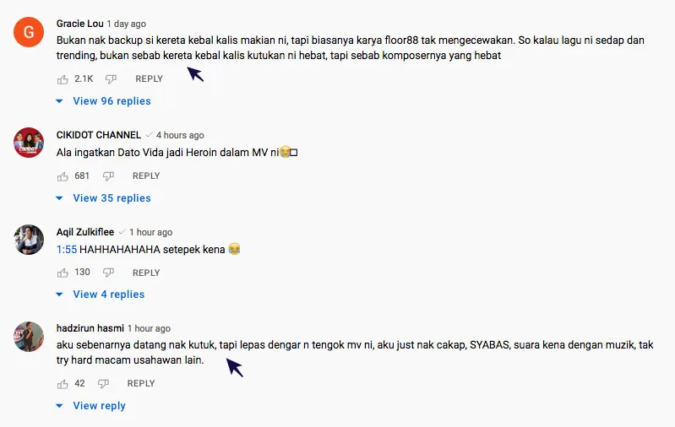
Task: Dislike Aqil Zulkiflee's comment
Action: (108, 273)
